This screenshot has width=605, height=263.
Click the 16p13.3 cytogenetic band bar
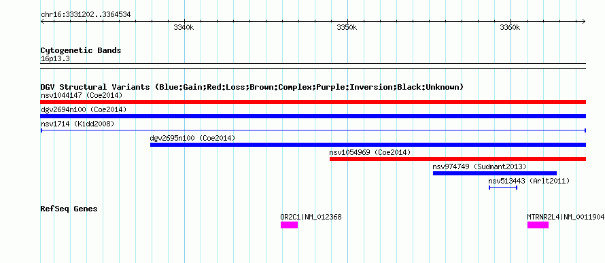click(313, 66)
